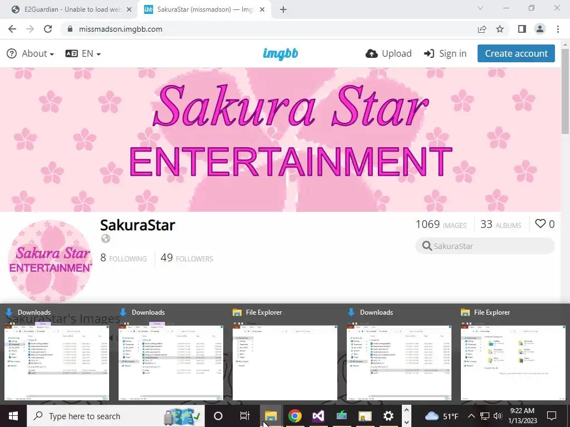Click Sign in link
570x427 pixels.
[445, 53]
